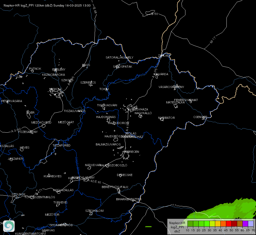
Task: Select the NYÍREGYHÁZA city label
Action: 138,109
